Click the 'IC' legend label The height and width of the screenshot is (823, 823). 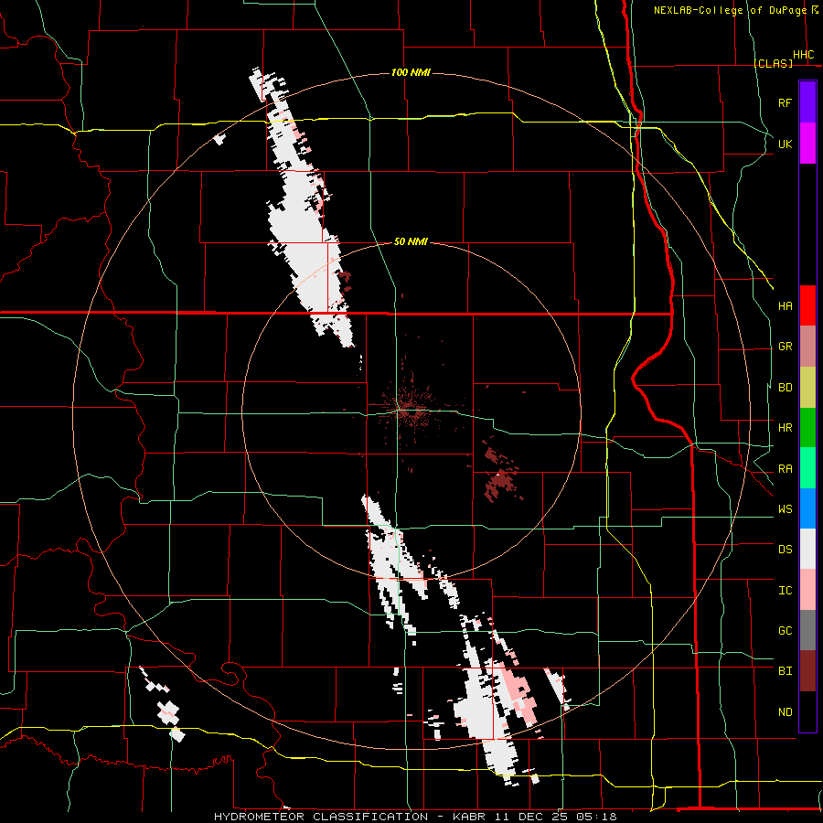(785, 591)
